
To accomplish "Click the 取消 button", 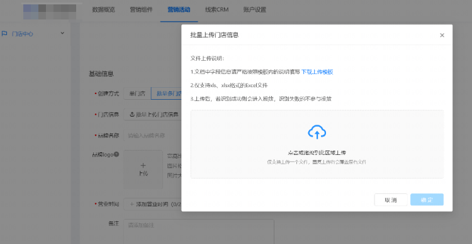I will (x=391, y=199).
